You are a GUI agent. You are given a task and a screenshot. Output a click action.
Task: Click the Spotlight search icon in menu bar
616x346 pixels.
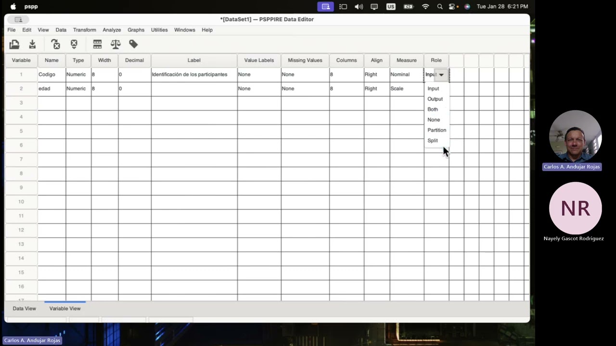coord(440,6)
